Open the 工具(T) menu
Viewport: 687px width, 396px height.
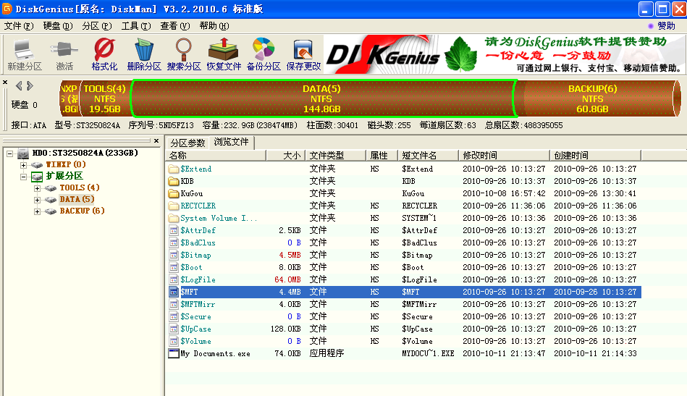pos(136,26)
